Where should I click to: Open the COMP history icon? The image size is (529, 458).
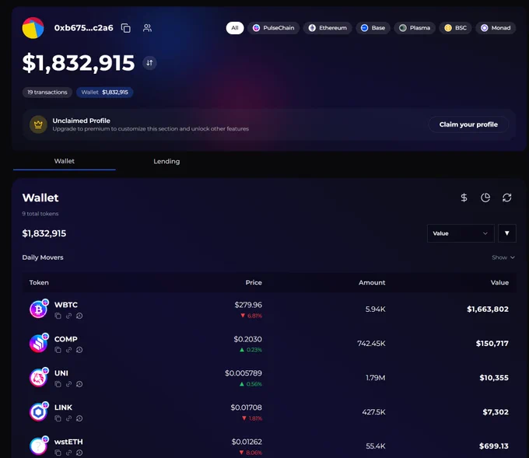tap(79, 350)
